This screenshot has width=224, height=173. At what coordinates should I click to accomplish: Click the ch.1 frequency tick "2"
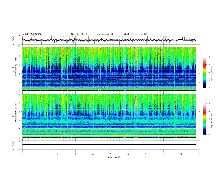20,83
